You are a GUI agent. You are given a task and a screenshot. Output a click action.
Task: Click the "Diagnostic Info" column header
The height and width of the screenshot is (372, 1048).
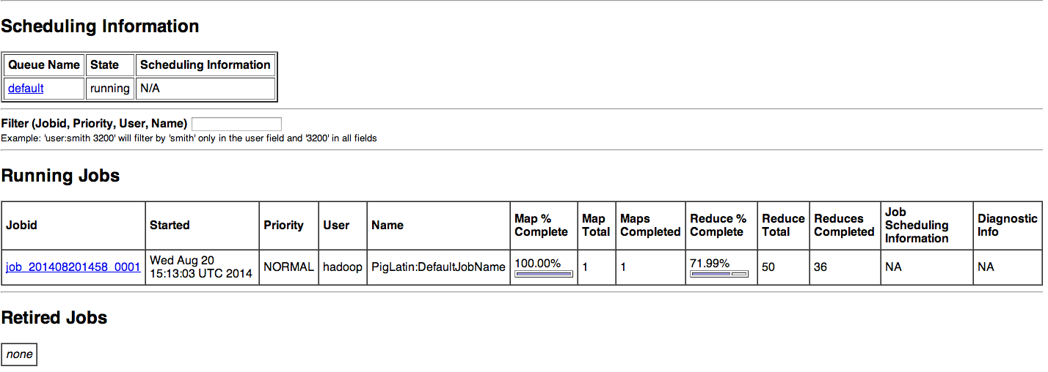pos(1007,225)
